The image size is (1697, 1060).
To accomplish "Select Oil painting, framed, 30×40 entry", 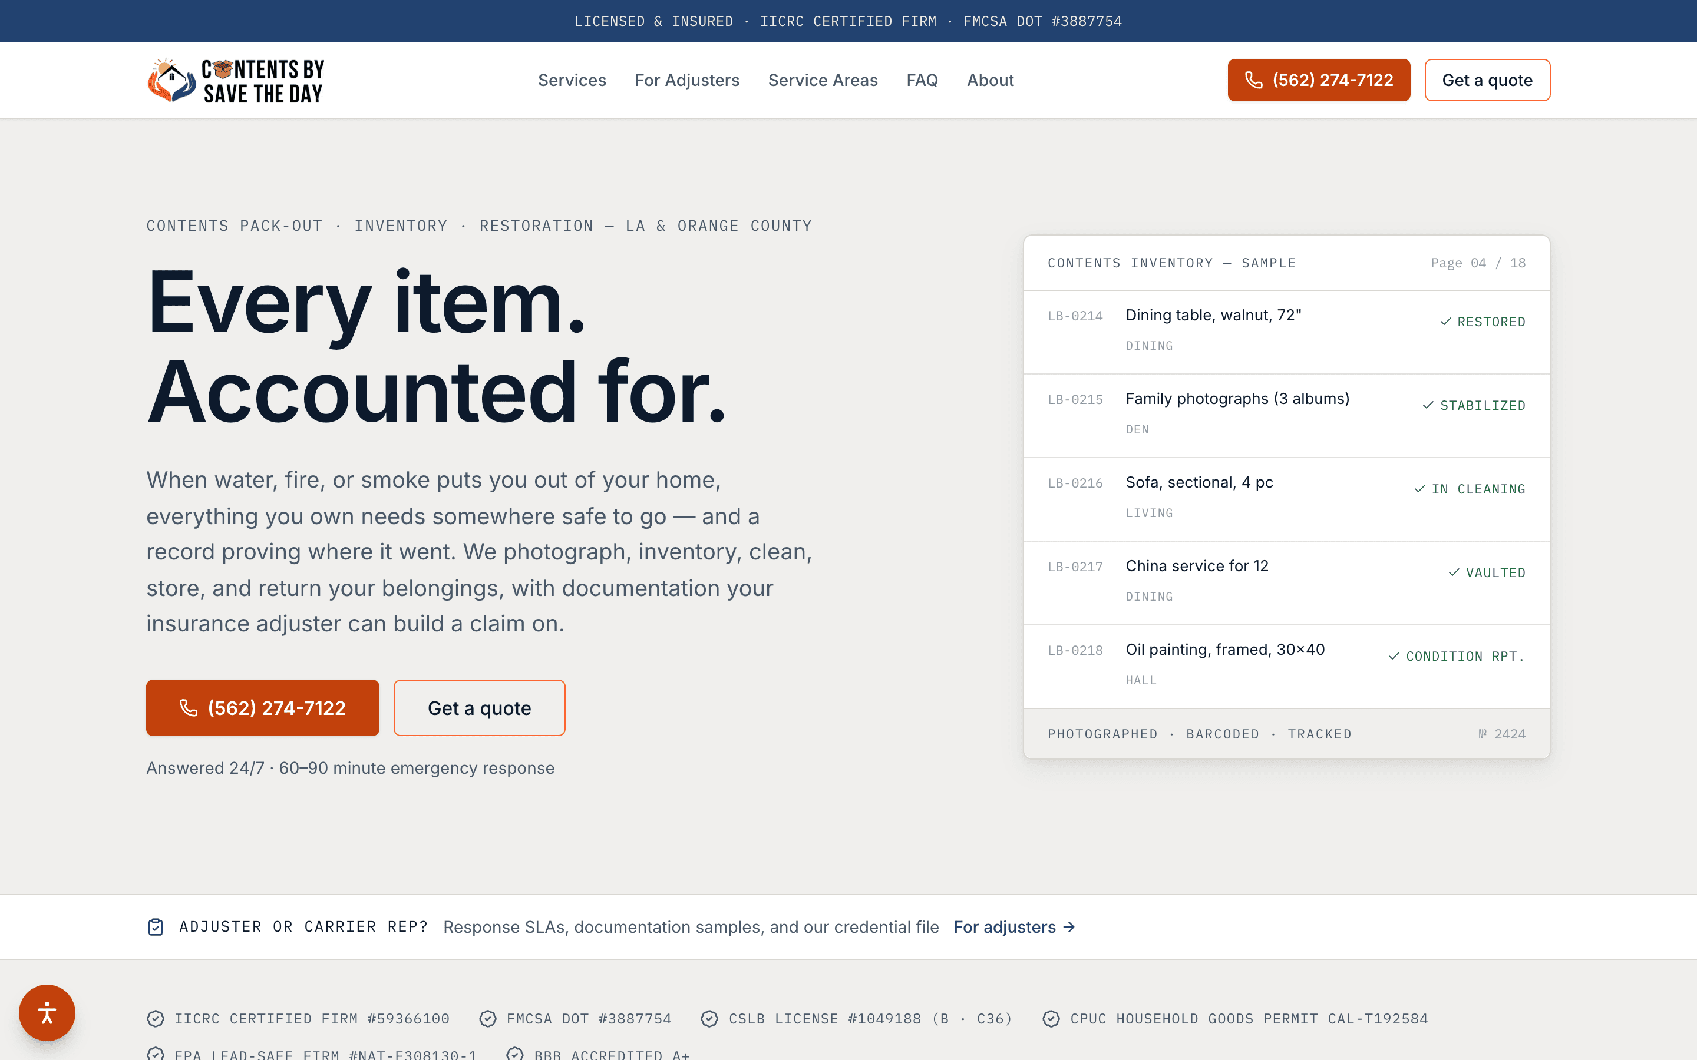I will tap(1287, 666).
